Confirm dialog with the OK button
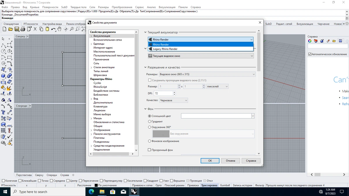Image resolution: width=349 pixels, height=196 pixels. (x=210, y=161)
